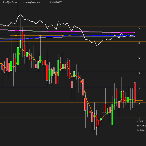
Task: Click the price axis label 11
Action: point(139,104)
